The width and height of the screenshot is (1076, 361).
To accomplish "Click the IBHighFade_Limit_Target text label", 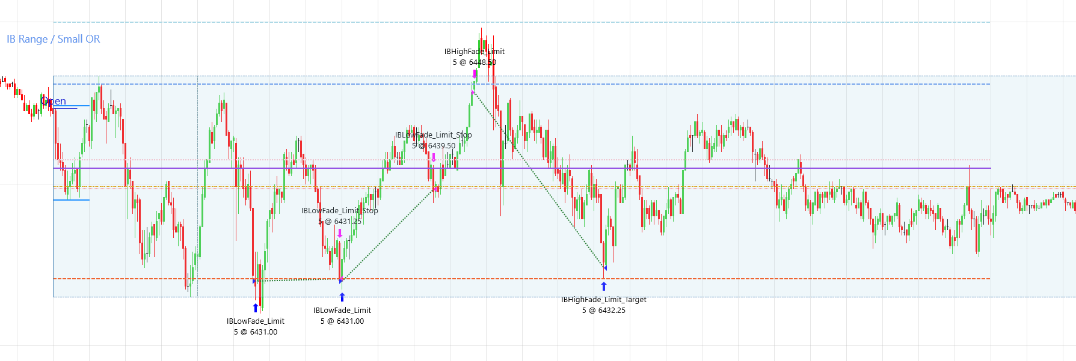I will coord(603,300).
